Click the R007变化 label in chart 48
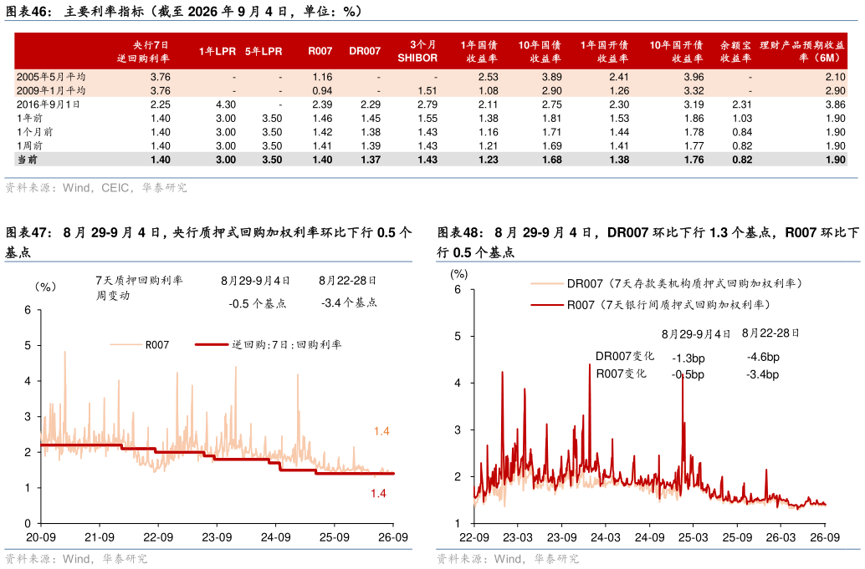865x569 pixels. [621, 373]
